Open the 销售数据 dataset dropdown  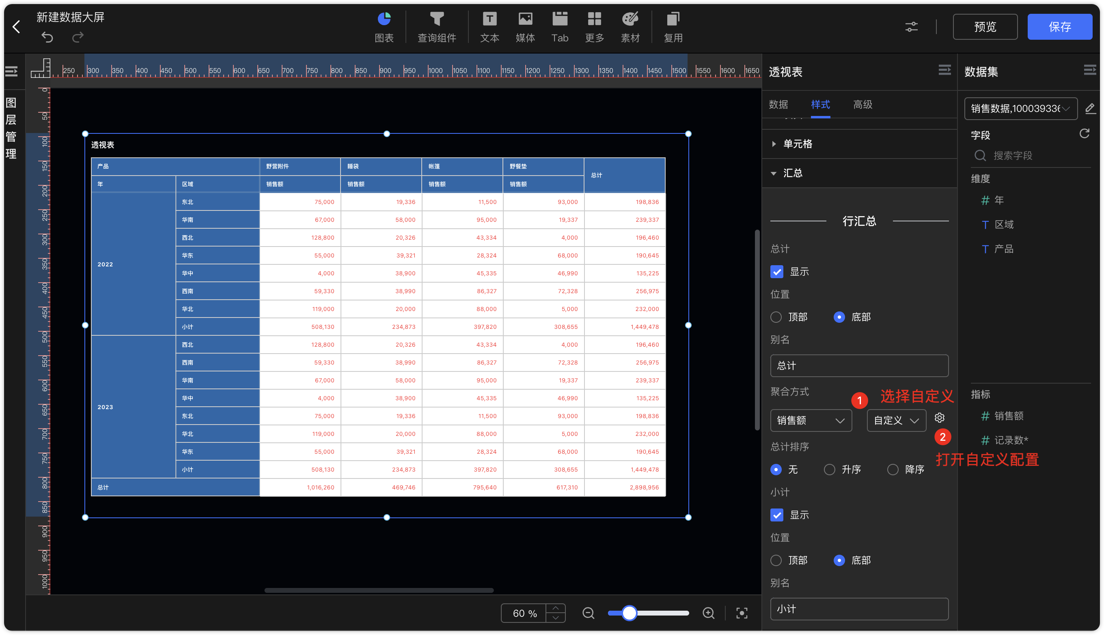pyautogui.click(x=1020, y=108)
